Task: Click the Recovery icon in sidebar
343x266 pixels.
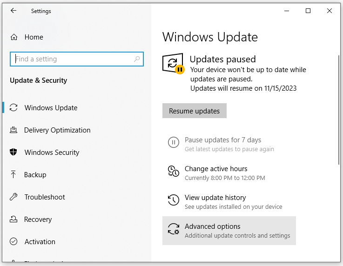Action: click(13, 219)
